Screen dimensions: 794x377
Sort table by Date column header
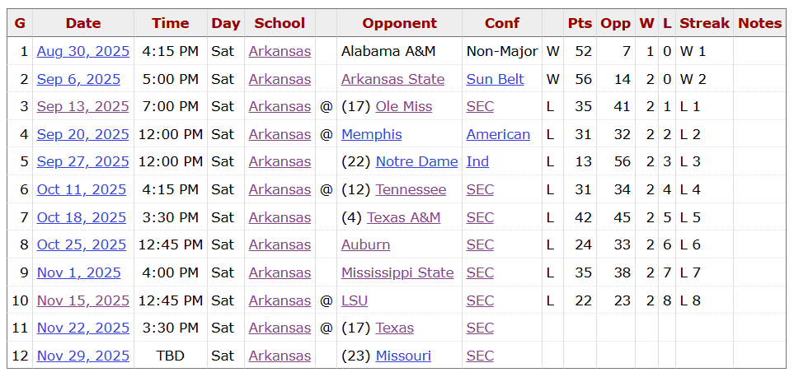click(x=82, y=23)
